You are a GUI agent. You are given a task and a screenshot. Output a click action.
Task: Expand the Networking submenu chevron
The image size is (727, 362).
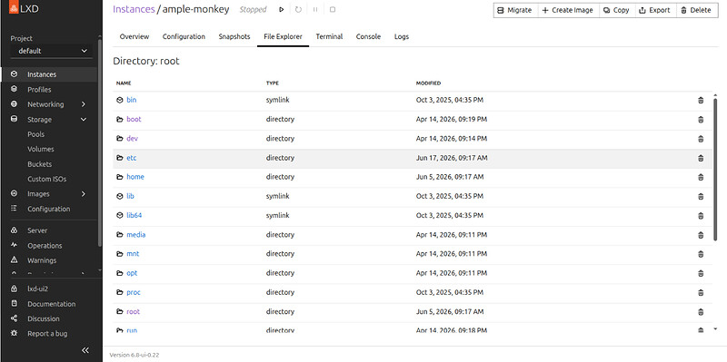click(x=84, y=104)
